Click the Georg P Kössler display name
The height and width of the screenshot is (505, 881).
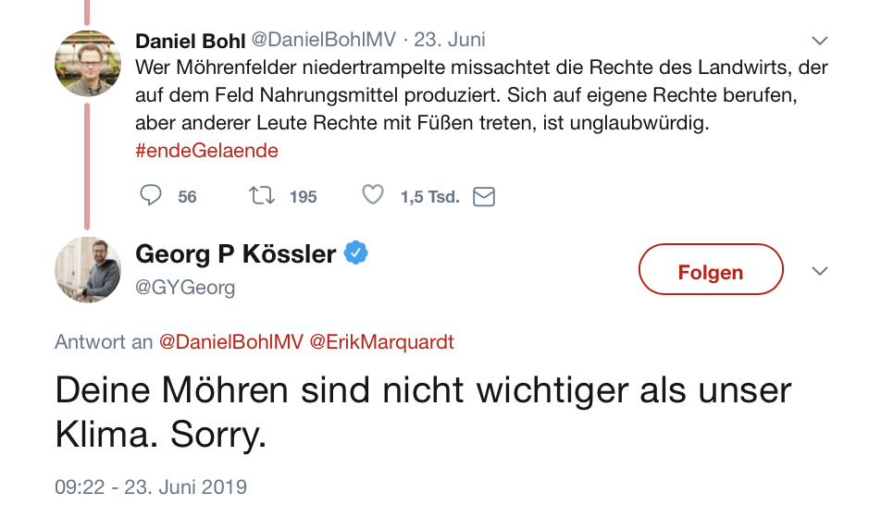(235, 253)
